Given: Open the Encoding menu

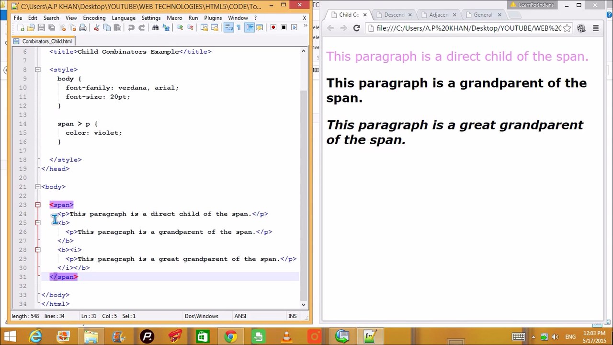Looking at the screenshot, I should coord(94,18).
